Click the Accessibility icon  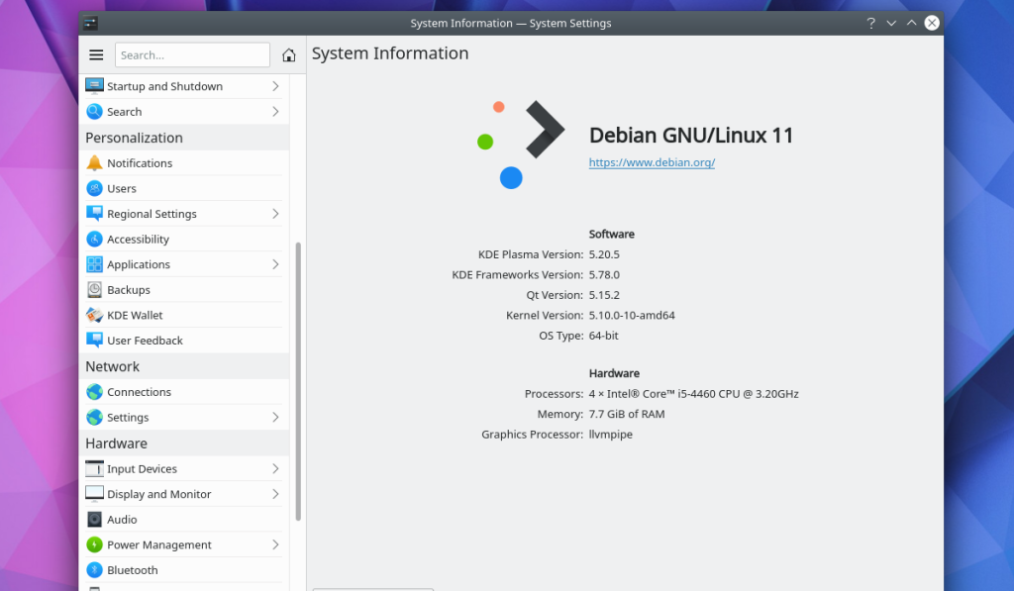coord(94,239)
